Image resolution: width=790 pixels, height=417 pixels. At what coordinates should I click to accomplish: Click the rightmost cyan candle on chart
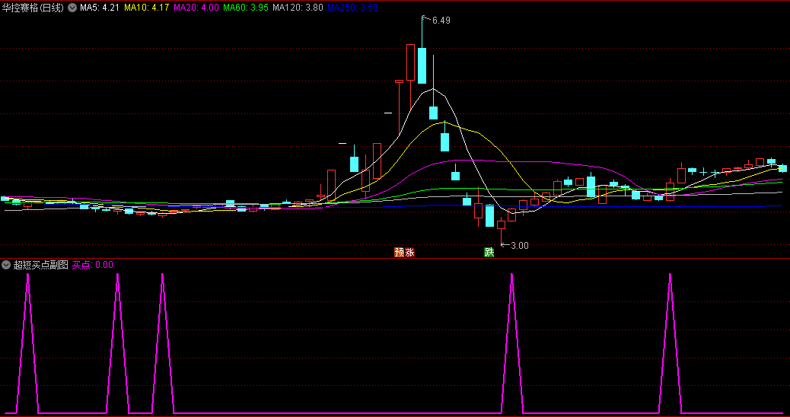[782, 168]
